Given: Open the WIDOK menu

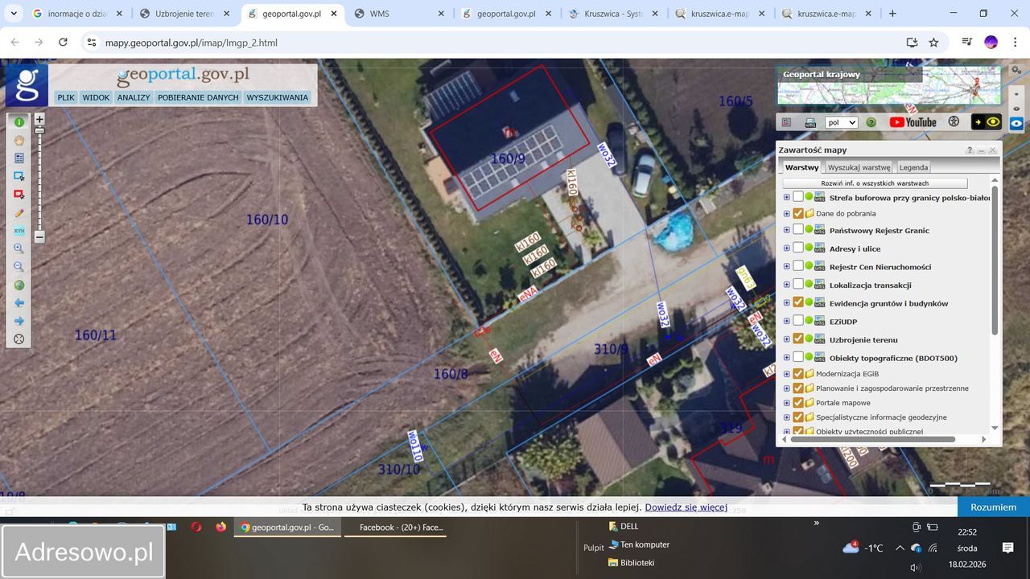Looking at the screenshot, I should (96, 97).
